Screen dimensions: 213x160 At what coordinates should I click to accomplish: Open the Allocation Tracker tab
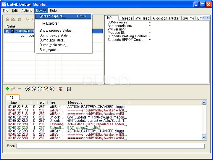click(x=166, y=18)
